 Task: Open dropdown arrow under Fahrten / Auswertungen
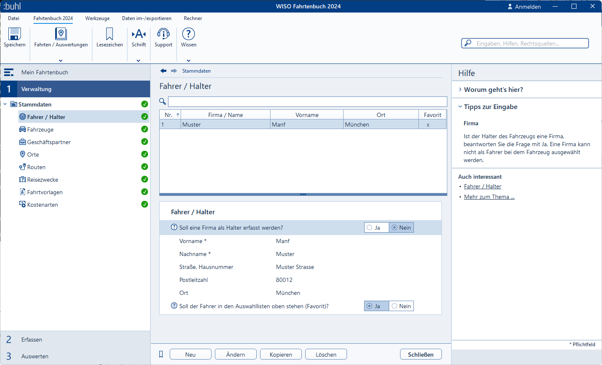coord(61,61)
